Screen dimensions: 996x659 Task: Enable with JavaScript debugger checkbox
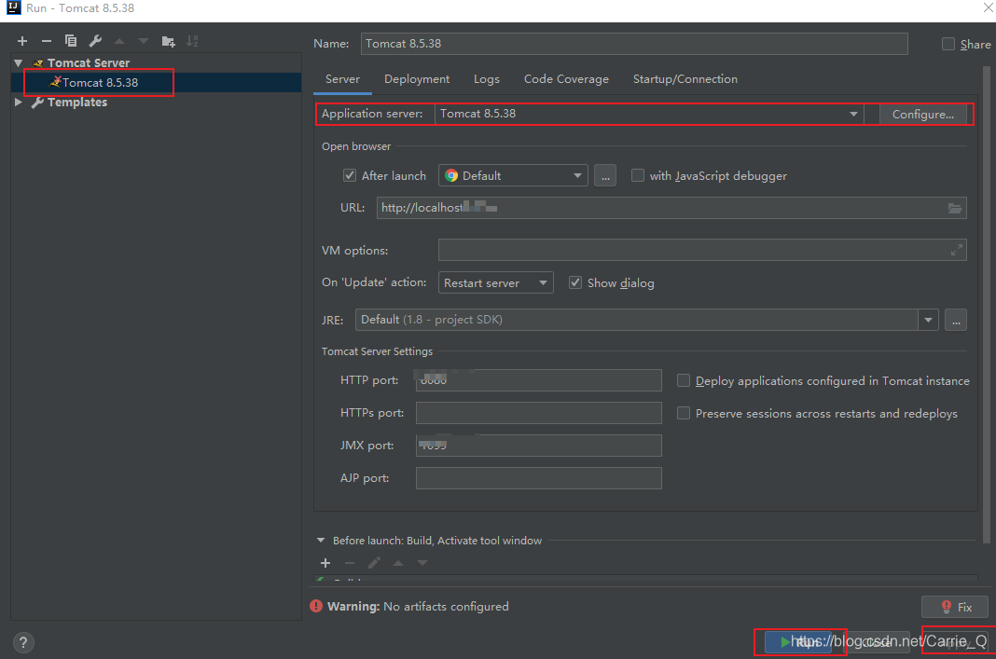(638, 176)
